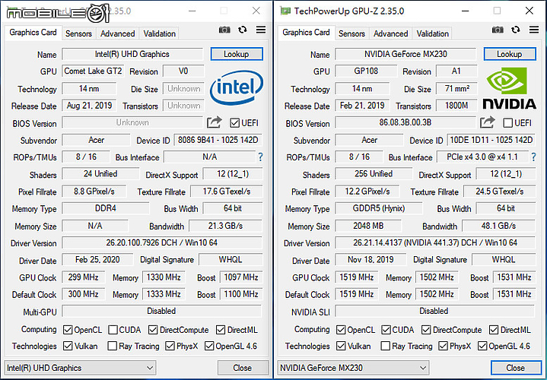Toggle UEFI checkbox in the Intel window
The width and height of the screenshot is (547, 380).
235,123
